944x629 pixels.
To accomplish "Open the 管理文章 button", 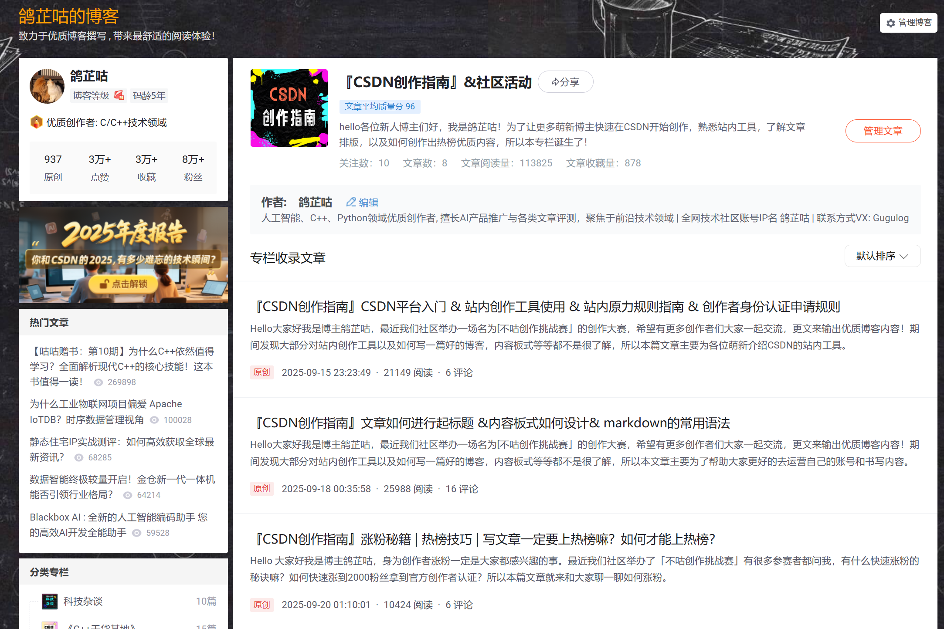I will (883, 131).
